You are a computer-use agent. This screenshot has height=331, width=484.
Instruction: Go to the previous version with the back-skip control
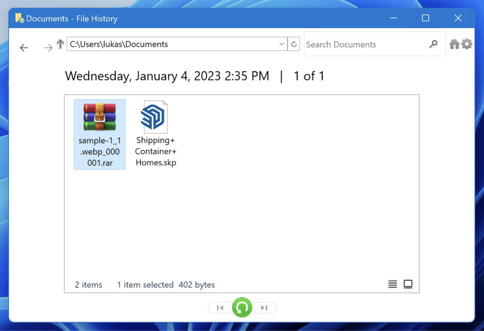point(219,307)
